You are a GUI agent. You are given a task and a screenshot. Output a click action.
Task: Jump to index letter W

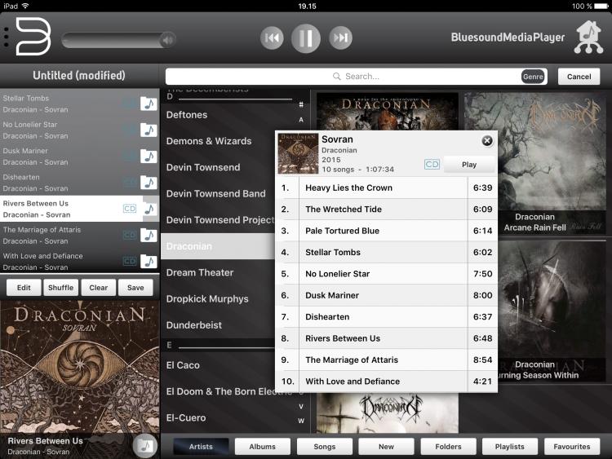[301, 421]
